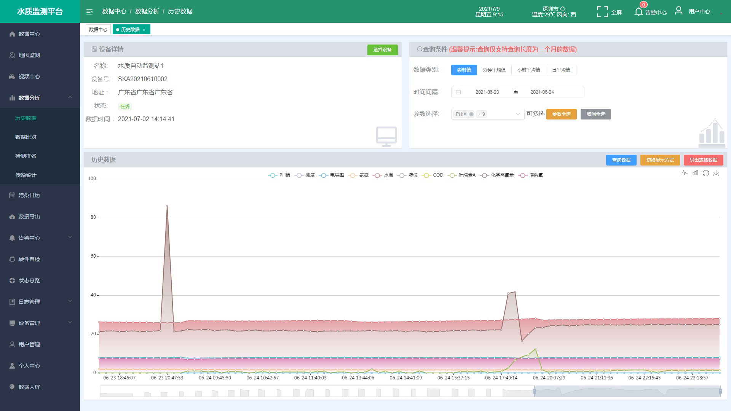Open 数据导出 in the sidebar

[40, 217]
